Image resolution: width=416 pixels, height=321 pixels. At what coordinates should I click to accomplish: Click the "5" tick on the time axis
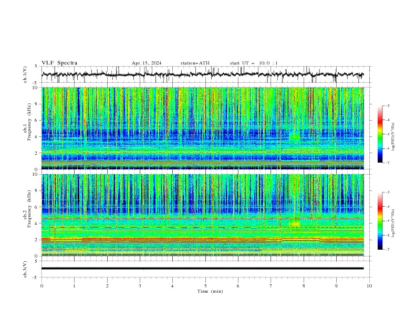pos(205,286)
